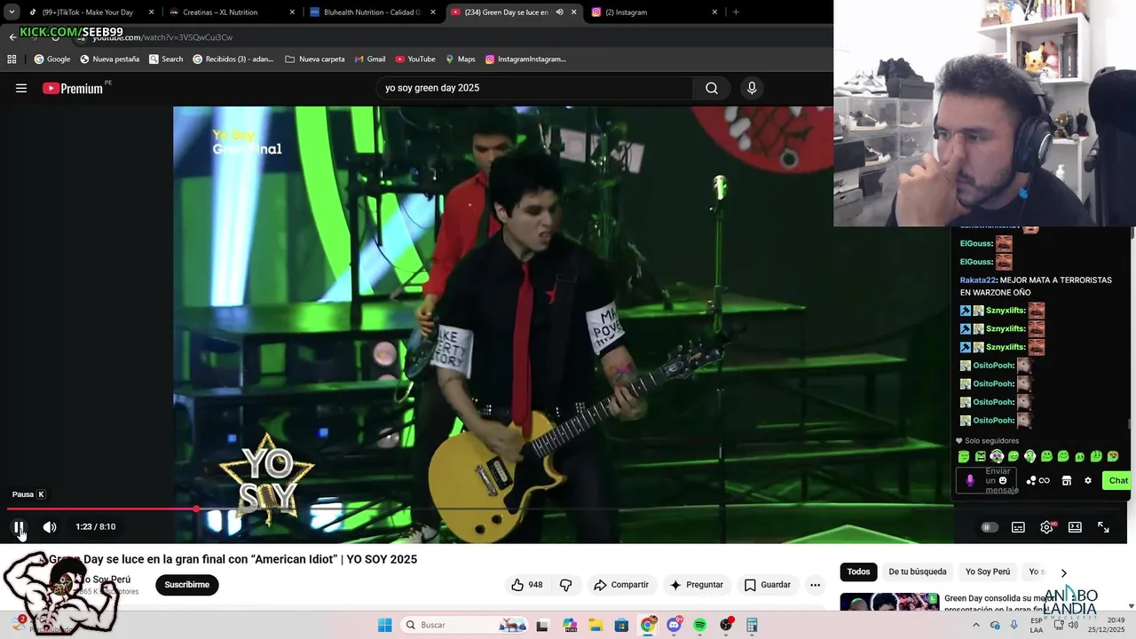The width and height of the screenshot is (1136, 639).
Task: Open Discord from taskbar
Action: [674, 625]
